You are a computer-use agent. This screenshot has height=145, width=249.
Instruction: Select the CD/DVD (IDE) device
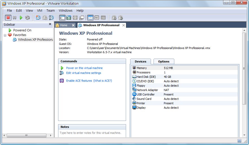coord(185,81)
